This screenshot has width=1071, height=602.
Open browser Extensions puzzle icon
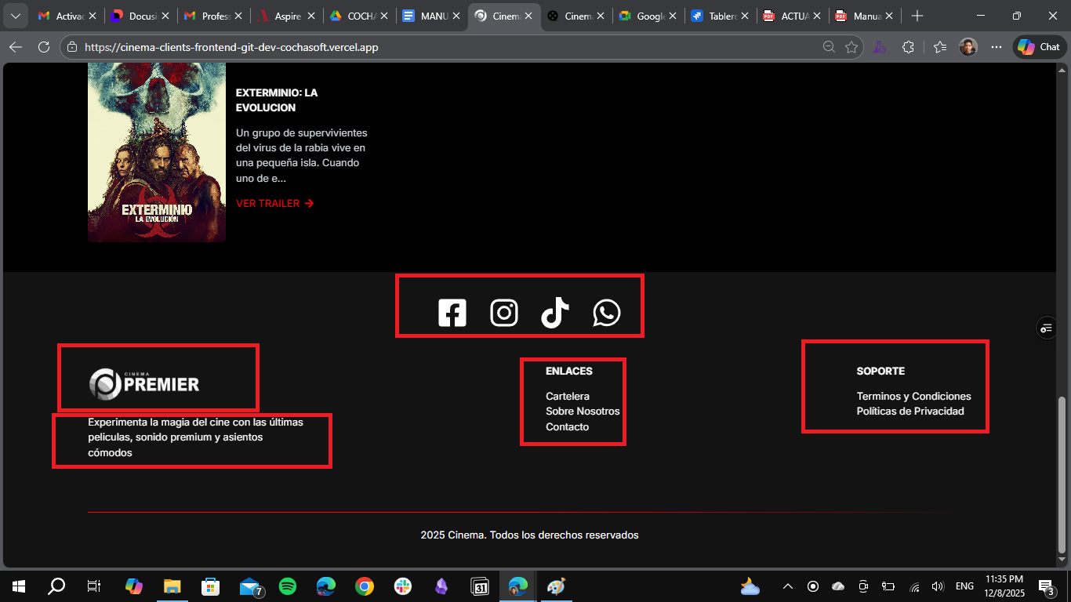[908, 47]
